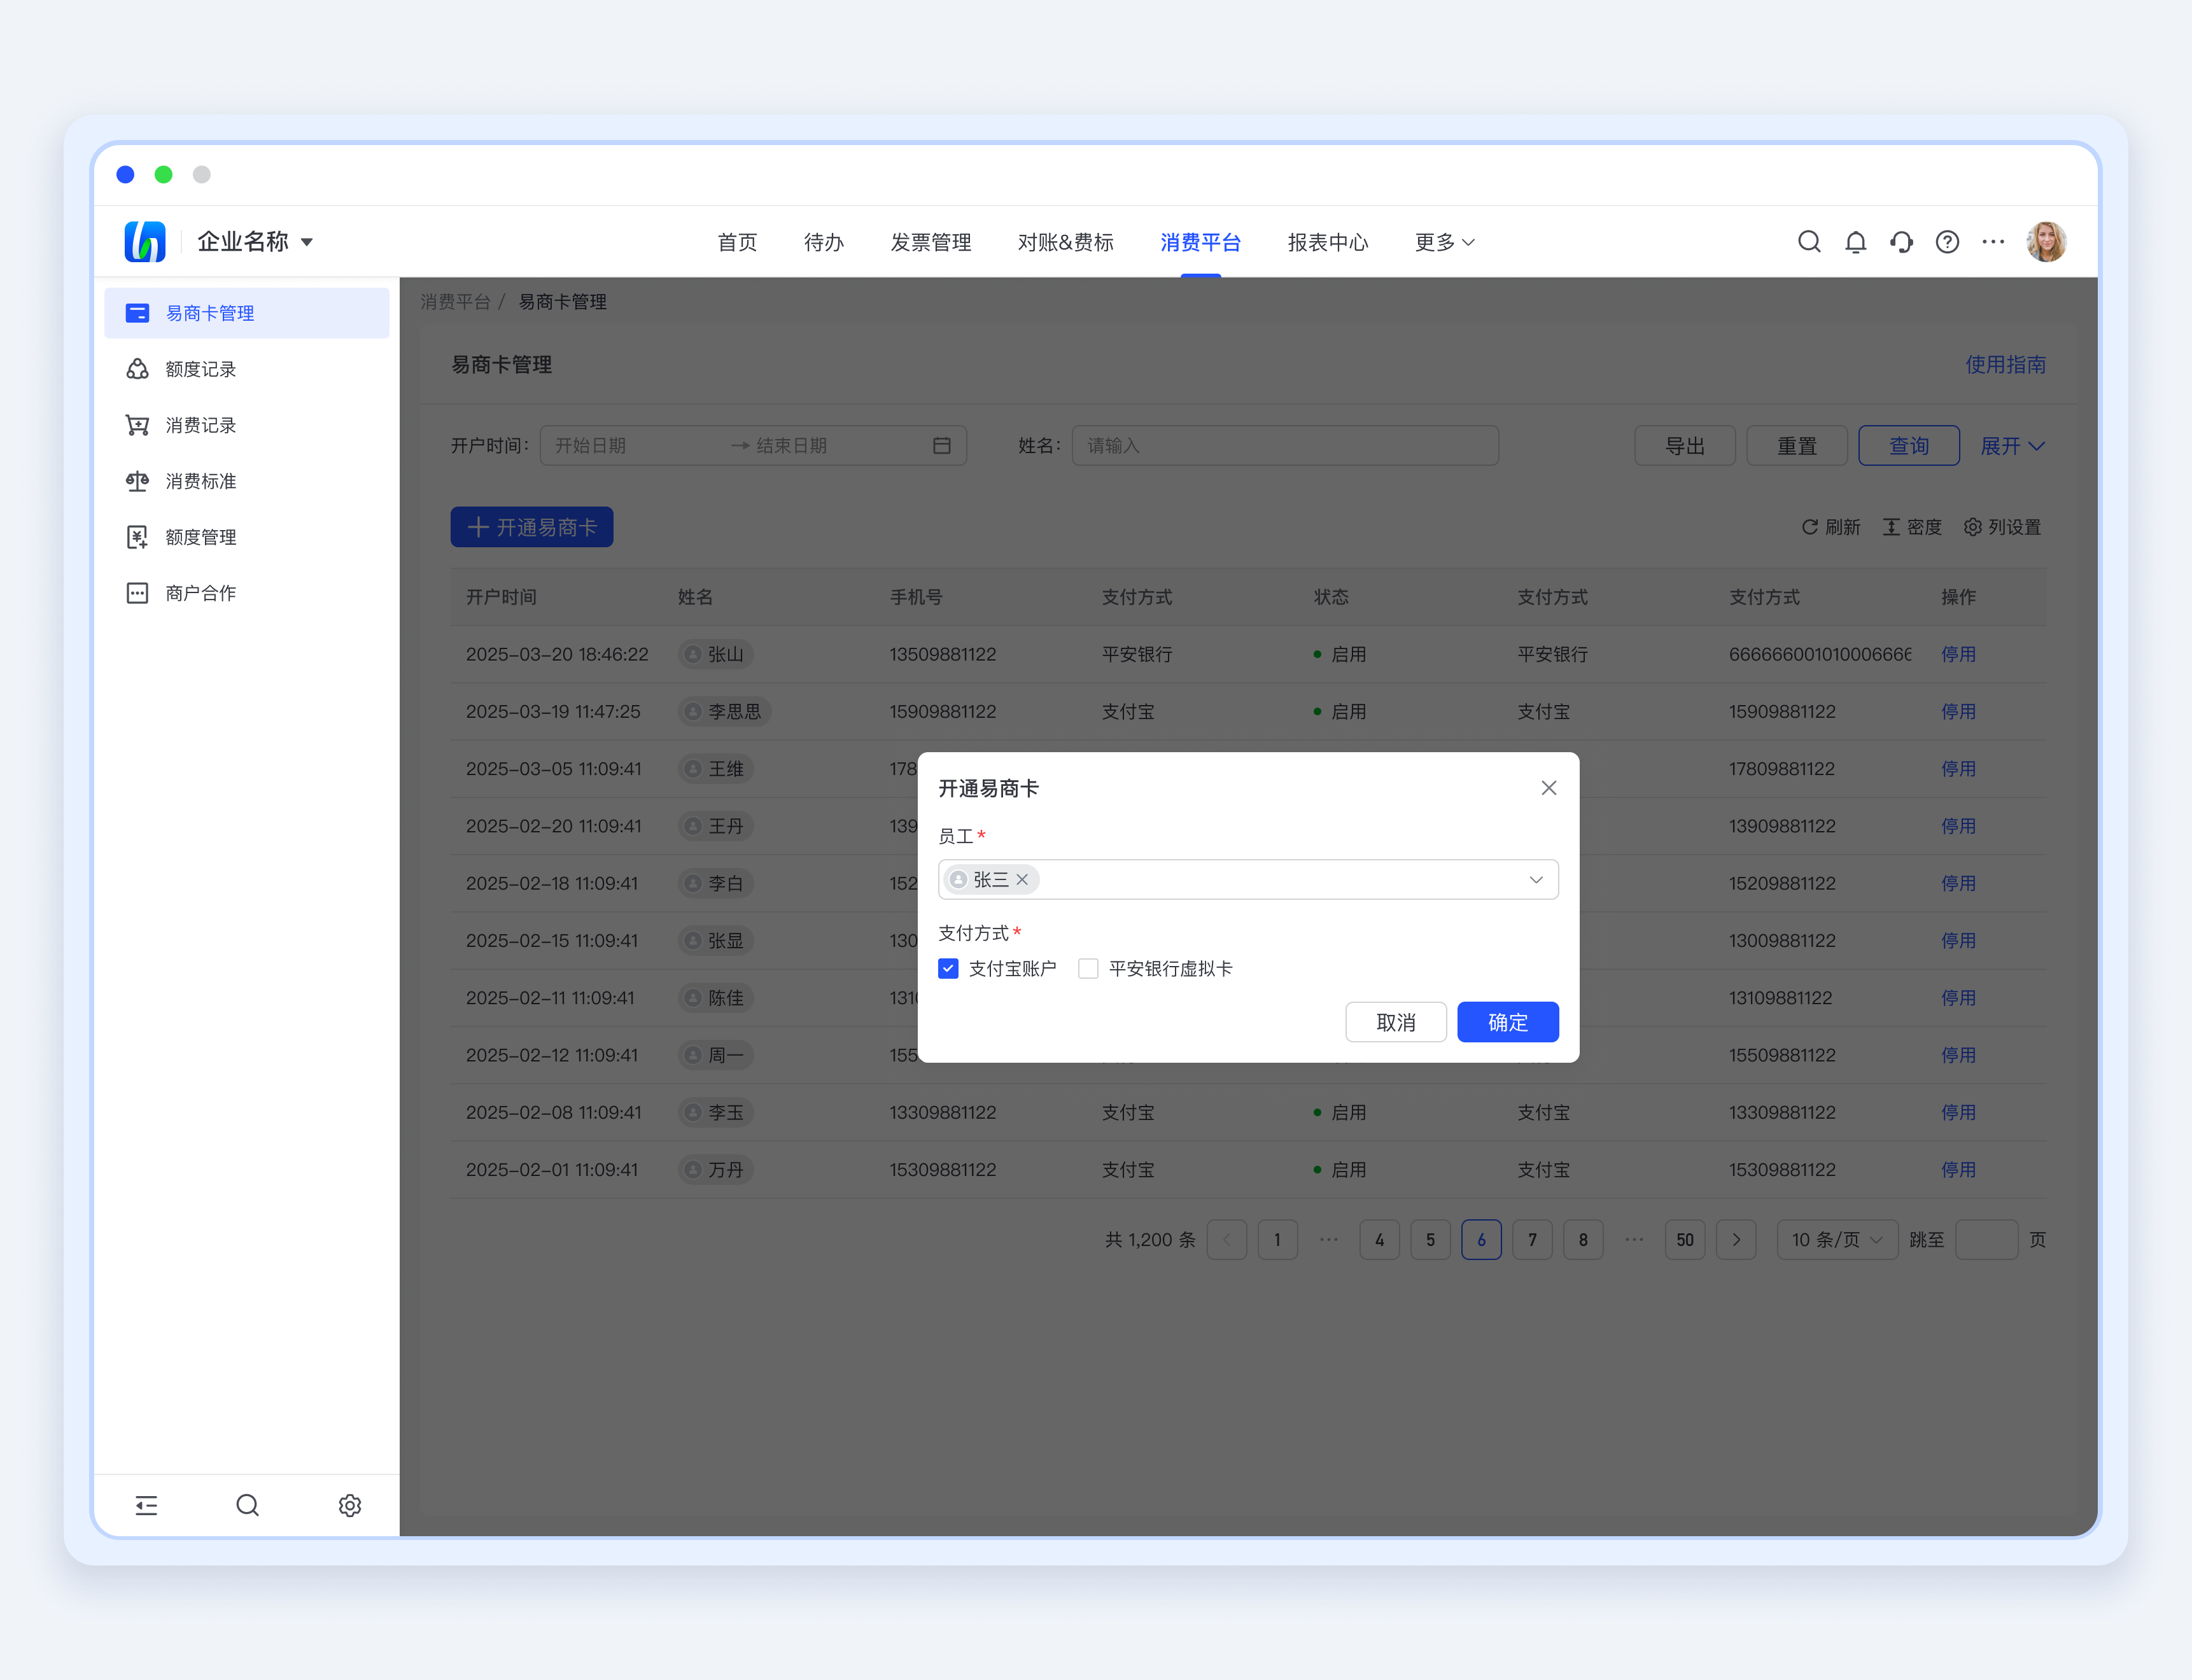2192x1680 pixels.
Task: Click the notification bell icon
Action: click(x=1855, y=242)
